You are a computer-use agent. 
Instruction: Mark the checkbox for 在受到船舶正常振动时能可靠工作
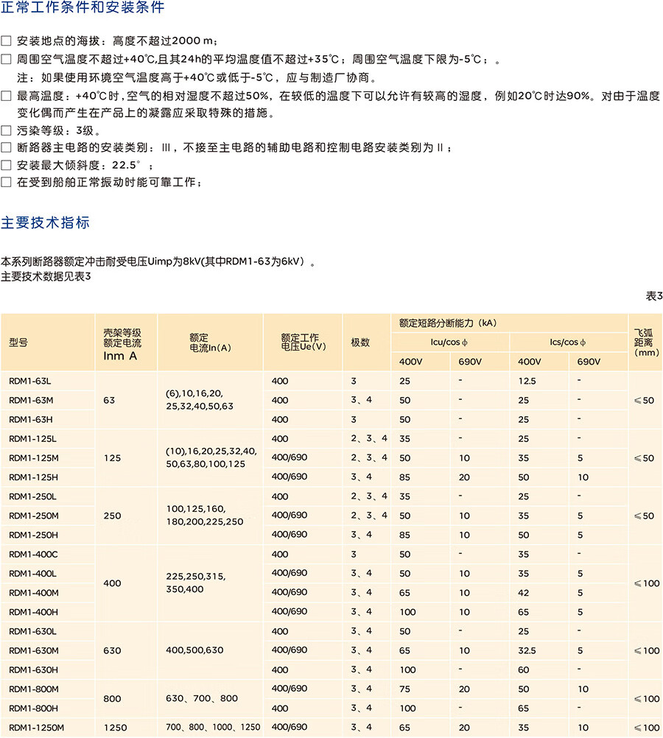[x=7, y=182]
